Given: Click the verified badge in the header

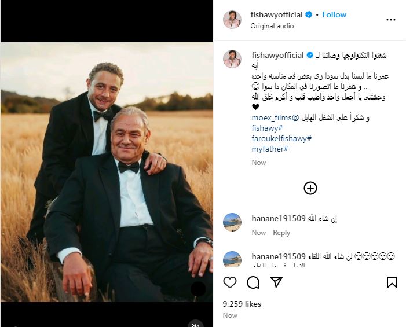Looking at the screenshot, I should 310,14.
